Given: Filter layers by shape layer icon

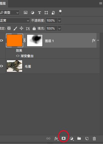Looking at the screenshot, I should coord(46,12).
